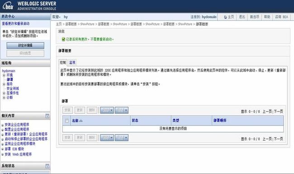294x174 pixels.
Task: Select 安全领域 in the domain tree
Action: [x=13, y=88]
